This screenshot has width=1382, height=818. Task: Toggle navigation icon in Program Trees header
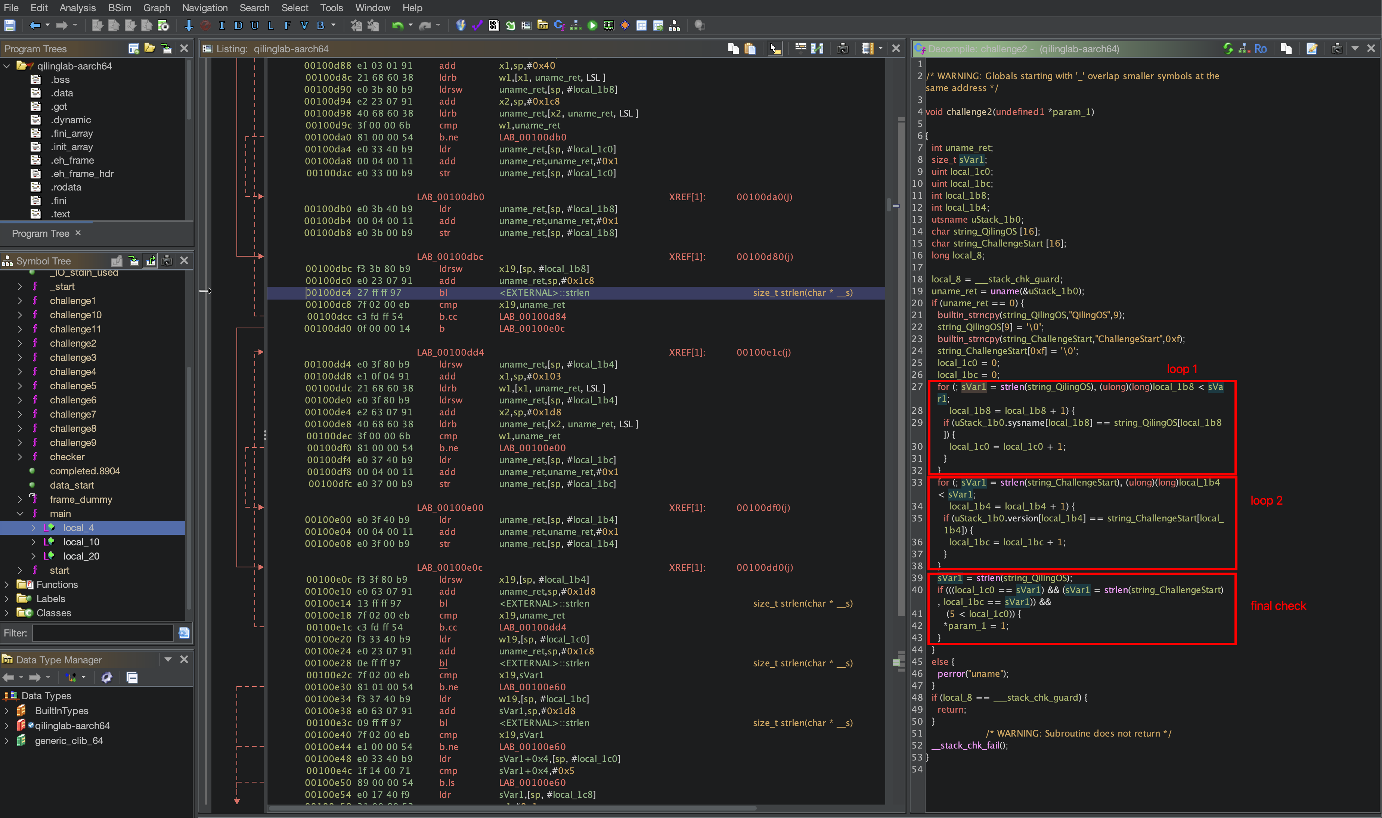167,49
